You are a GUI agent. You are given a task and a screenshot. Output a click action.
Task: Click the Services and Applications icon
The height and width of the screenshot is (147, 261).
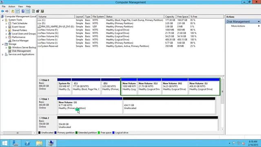6,54
